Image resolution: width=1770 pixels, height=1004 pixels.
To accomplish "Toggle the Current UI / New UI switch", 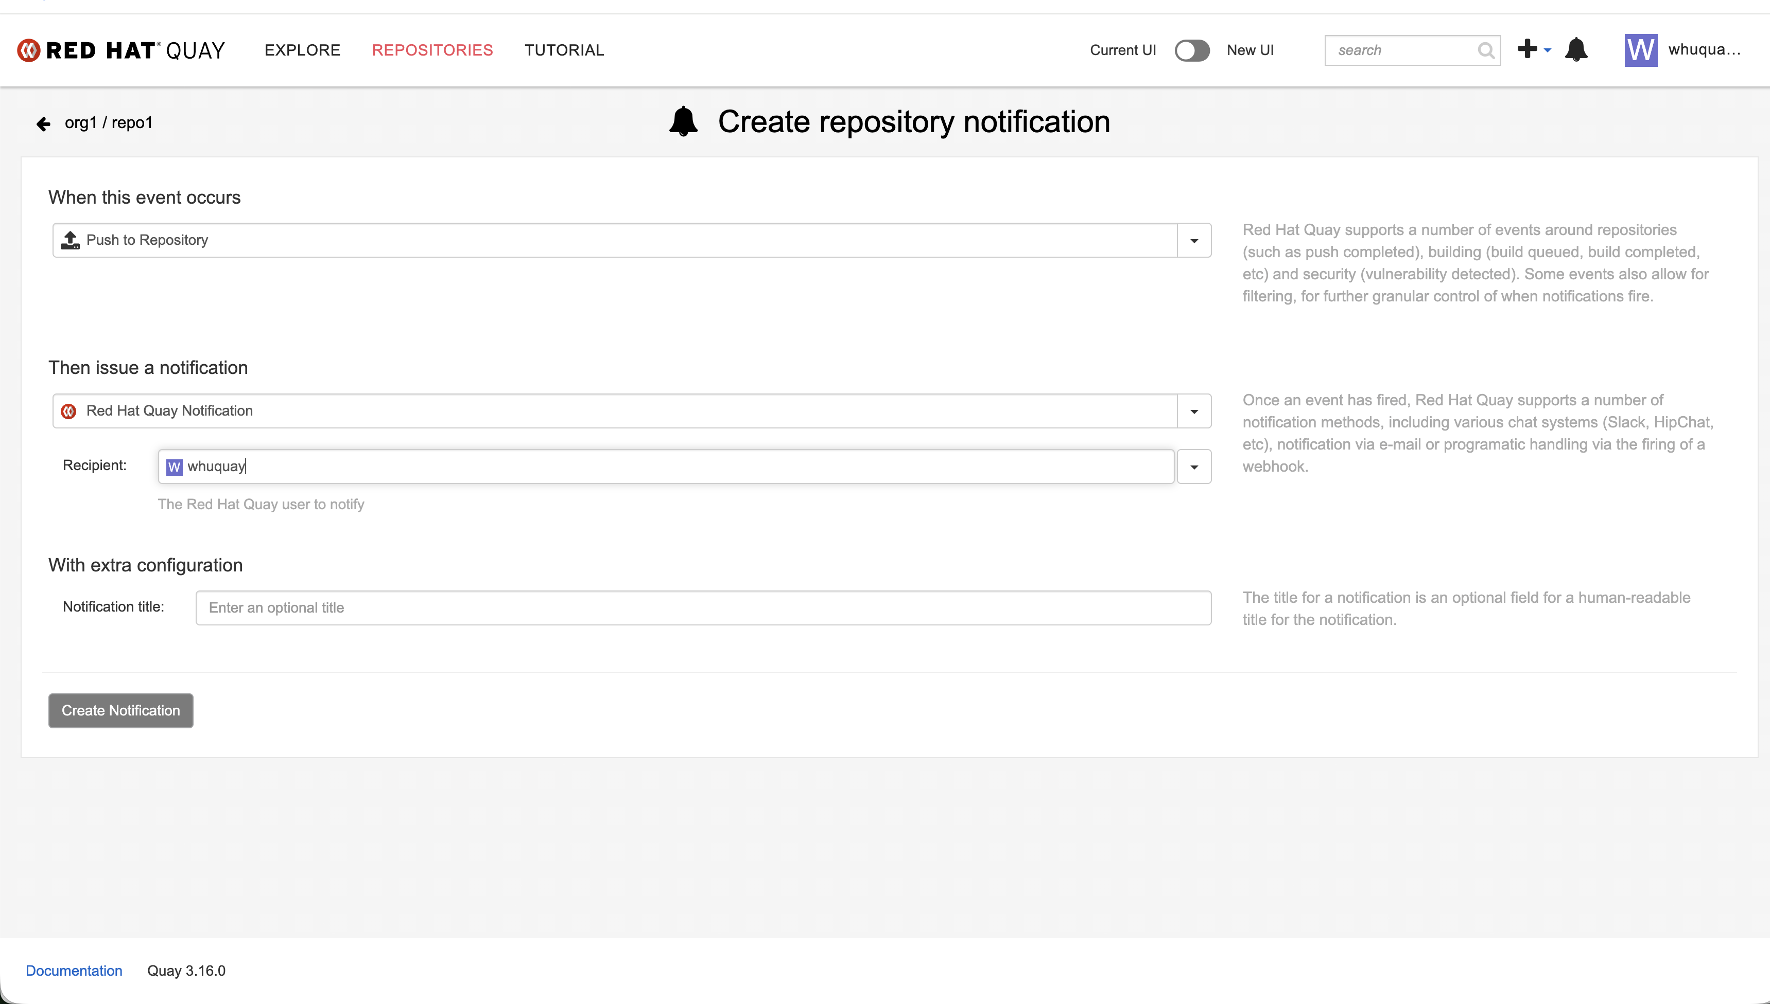I will tap(1192, 50).
